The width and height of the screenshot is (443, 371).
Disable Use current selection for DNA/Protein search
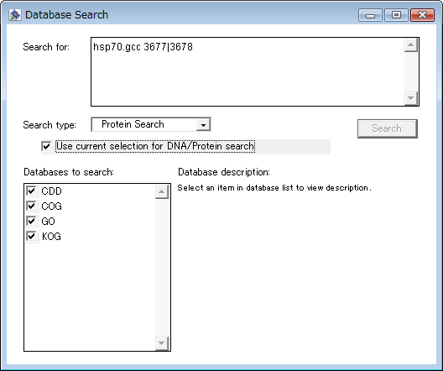pyautogui.click(x=46, y=146)
